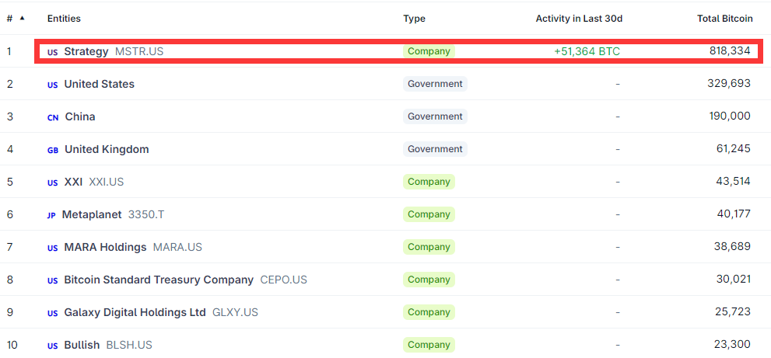Click the Government tag in United States row
Viewport: 771px width, 358px height.
(435, 84)
